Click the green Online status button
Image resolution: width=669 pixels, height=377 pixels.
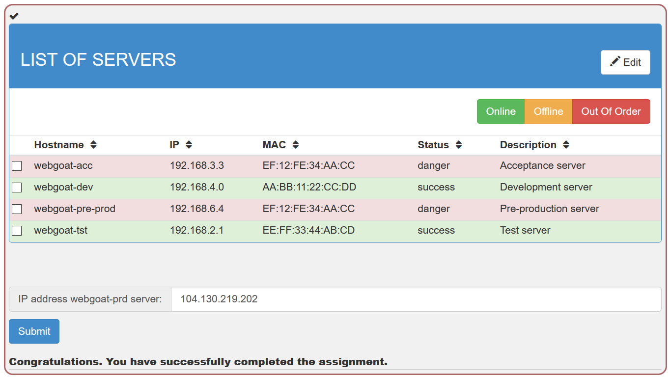[501, 111]
